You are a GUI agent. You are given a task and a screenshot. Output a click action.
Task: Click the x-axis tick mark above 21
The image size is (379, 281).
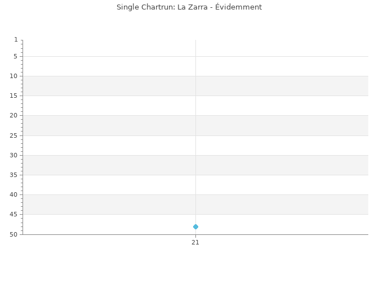point(195,235)
